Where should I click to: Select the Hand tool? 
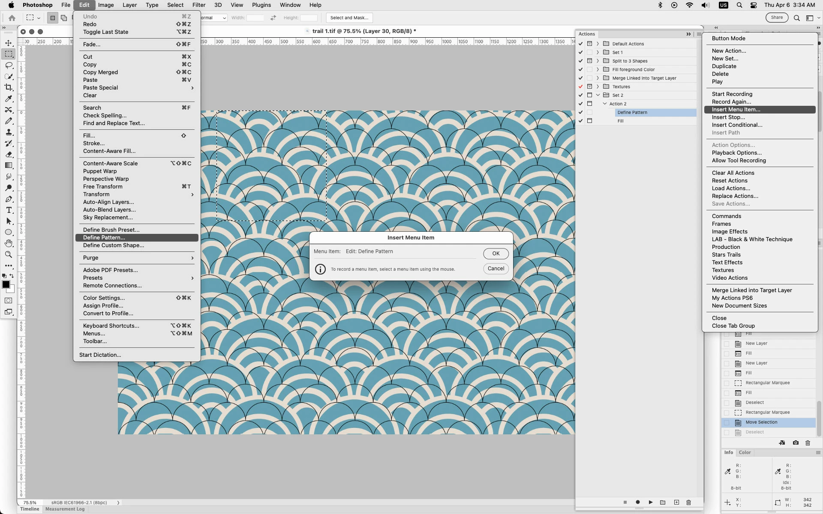(x=9, y=243)
